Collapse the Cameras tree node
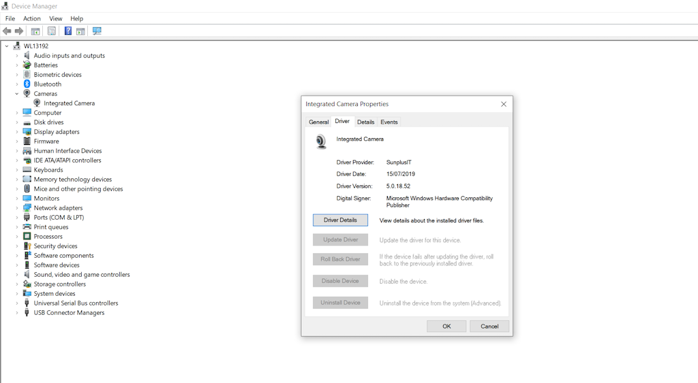 coord(17,94)
